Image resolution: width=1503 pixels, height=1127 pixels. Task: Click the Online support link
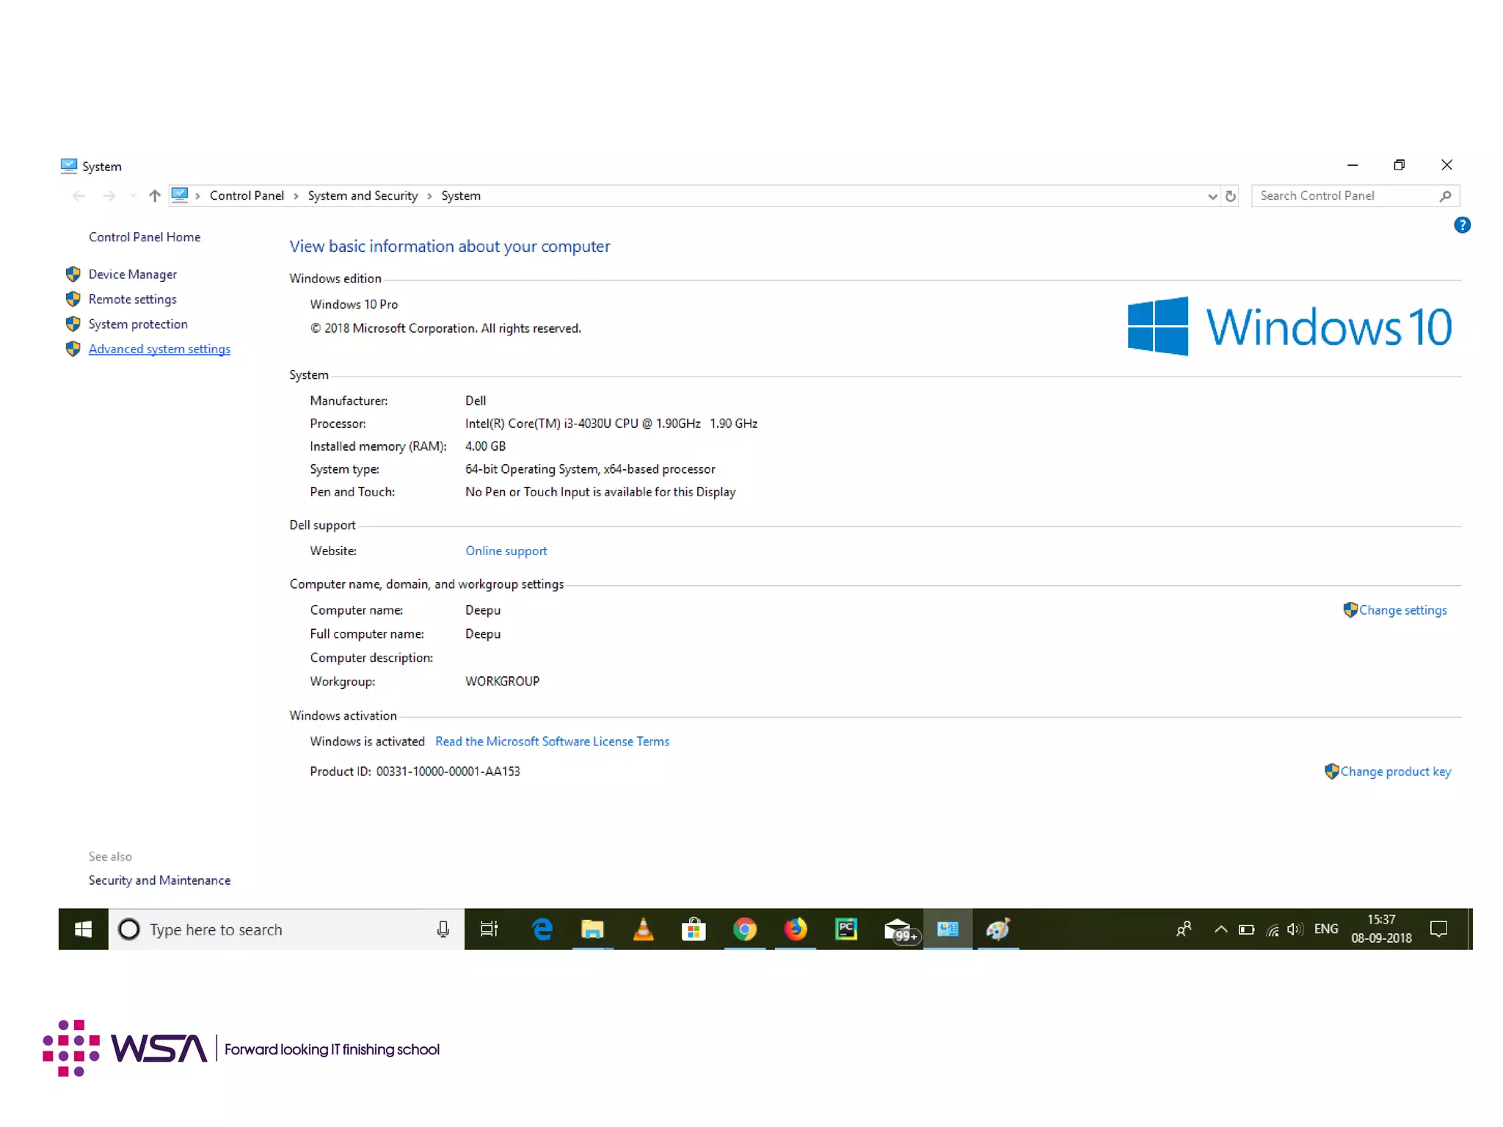click(x=506, y=551)
